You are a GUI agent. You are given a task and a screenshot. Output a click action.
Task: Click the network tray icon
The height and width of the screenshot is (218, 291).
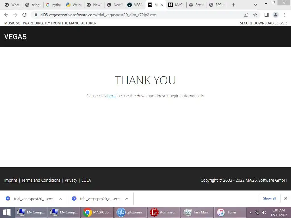[x=257, y=213]
